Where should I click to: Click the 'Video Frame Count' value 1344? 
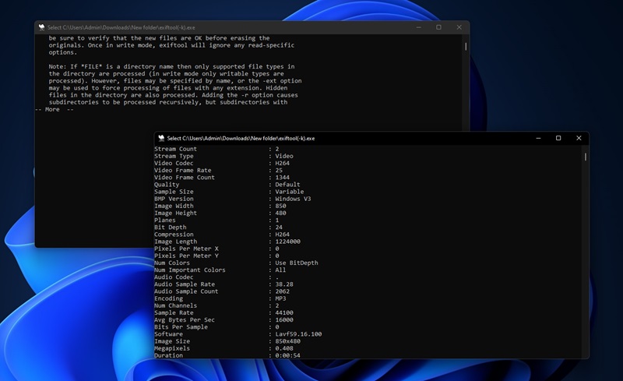(x=282, y=178)
